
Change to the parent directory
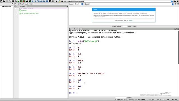click(178, 1)
